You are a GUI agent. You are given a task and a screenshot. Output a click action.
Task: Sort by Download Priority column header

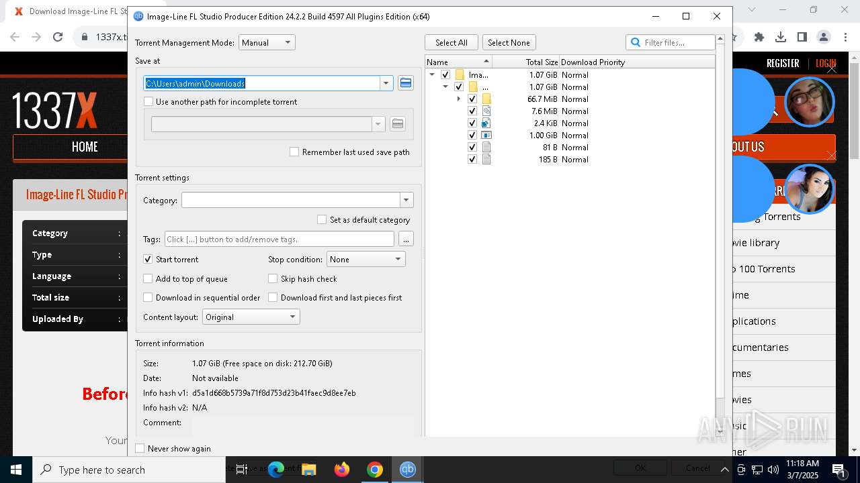point(637,62)
